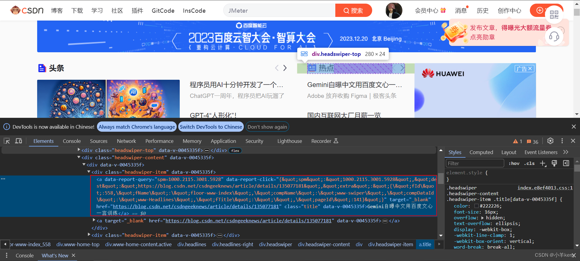Click div.headswiper breadcrumb item

[x=275, y=244]
